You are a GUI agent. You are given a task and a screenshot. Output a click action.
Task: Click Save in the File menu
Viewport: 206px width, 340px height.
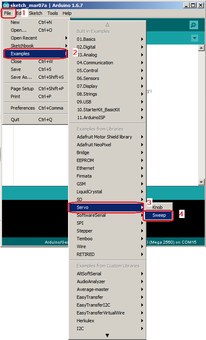click(36, 69)
